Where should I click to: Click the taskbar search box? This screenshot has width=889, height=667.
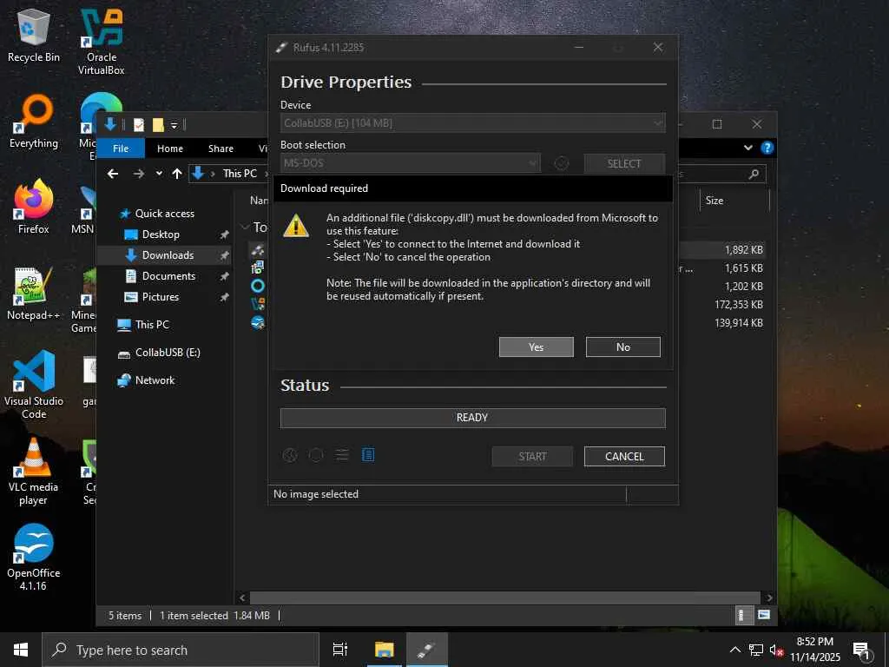point(181,650)
